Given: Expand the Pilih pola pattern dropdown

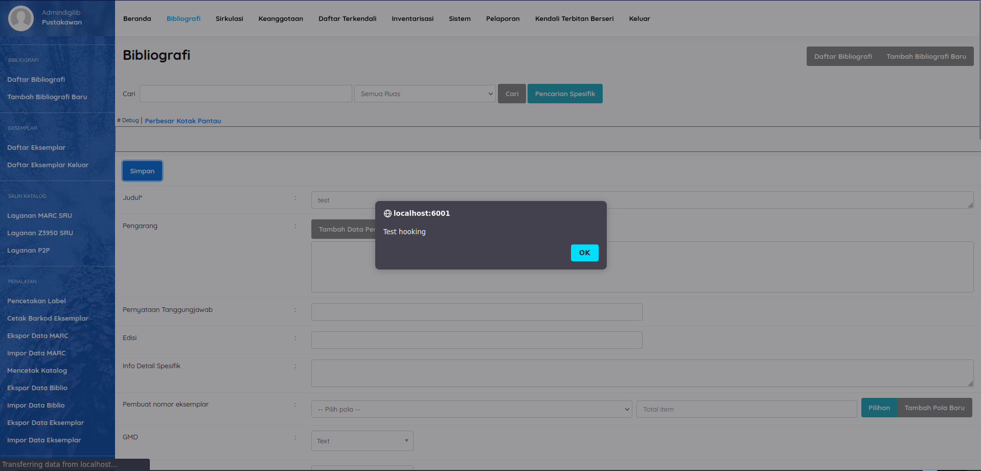Looking at the screenshot, I should pos(471,410).
